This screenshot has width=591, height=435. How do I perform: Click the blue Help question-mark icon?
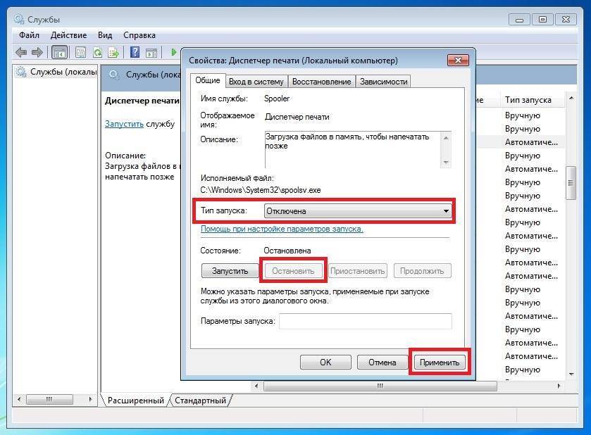(x=135, y=52)
